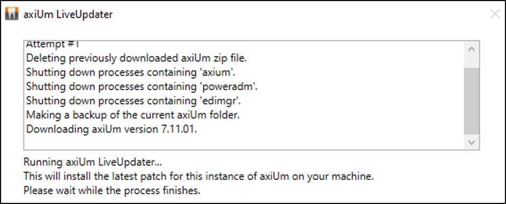The image size is (506, 204).
Task: Click the 'Running axiUm LiveUpdater...' status text
Action: (93, 162)
